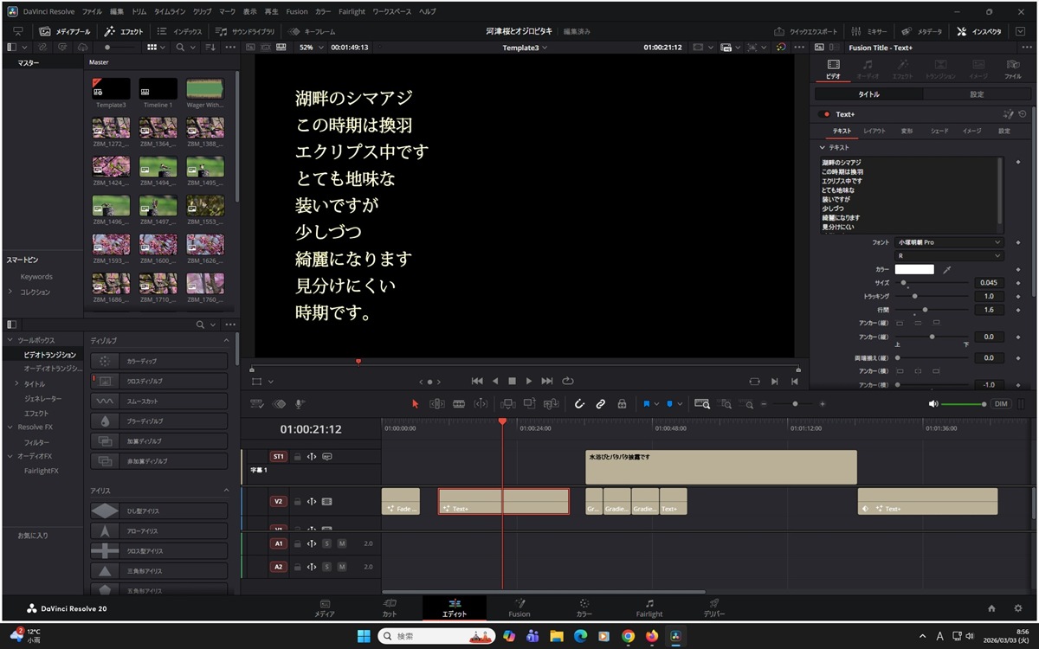Reset Text+ settings with the reset icon

click(x=1023, y=114)
